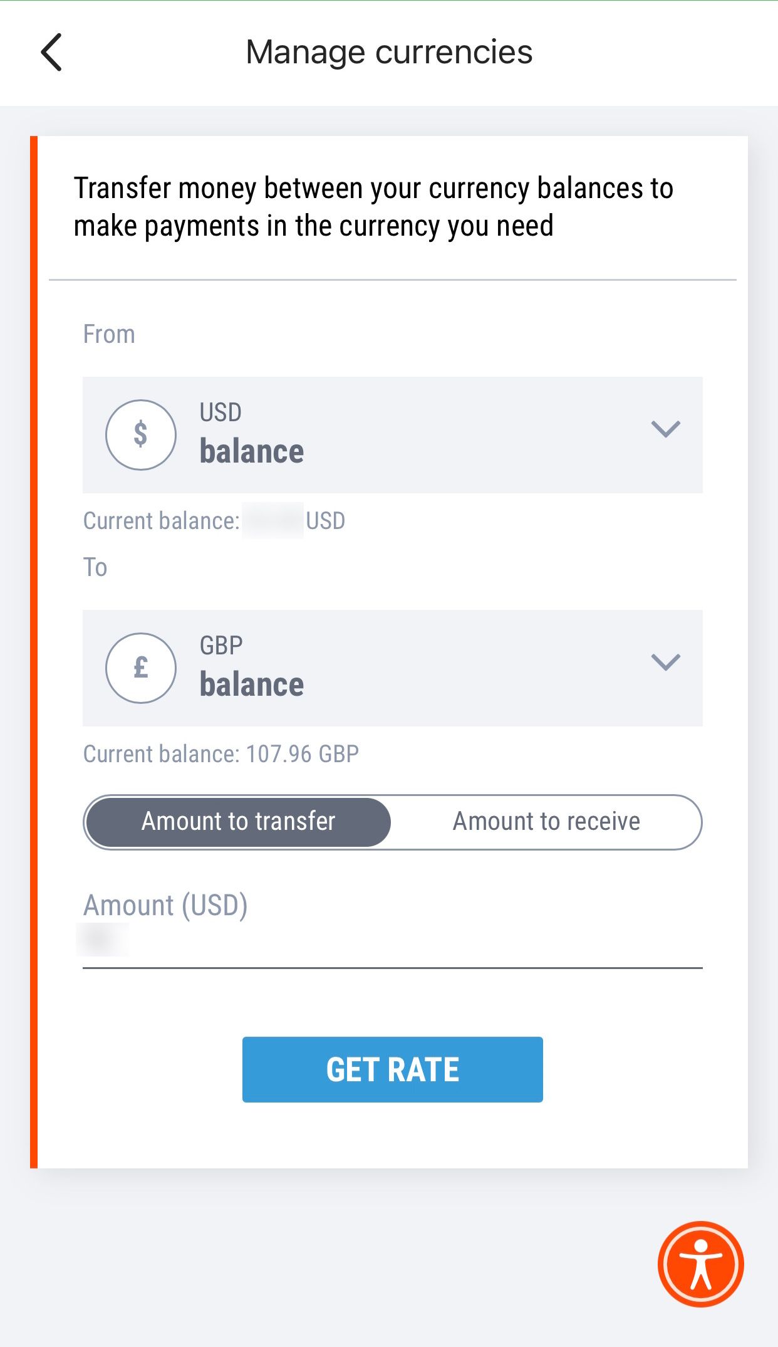Open the Manage currencies screen title
Image resolution: width=778 pixels, height=1347 pixels.
388,52
